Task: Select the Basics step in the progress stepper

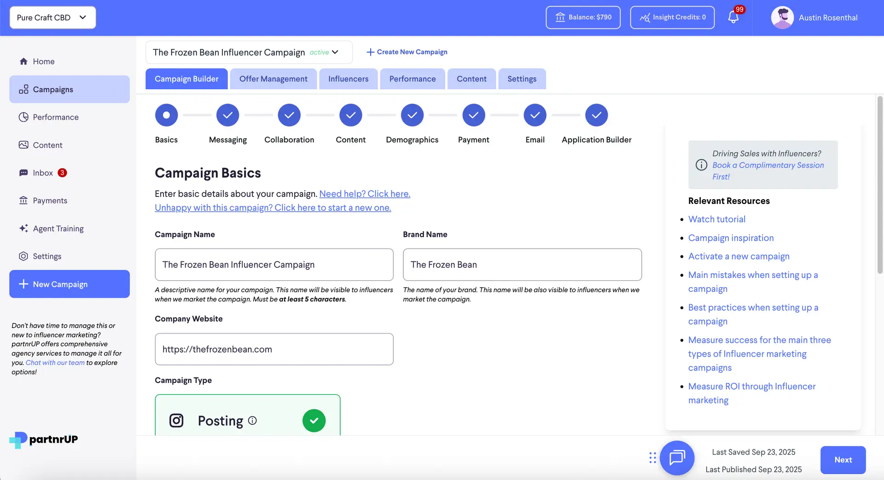Action: (x=166, y=115)
